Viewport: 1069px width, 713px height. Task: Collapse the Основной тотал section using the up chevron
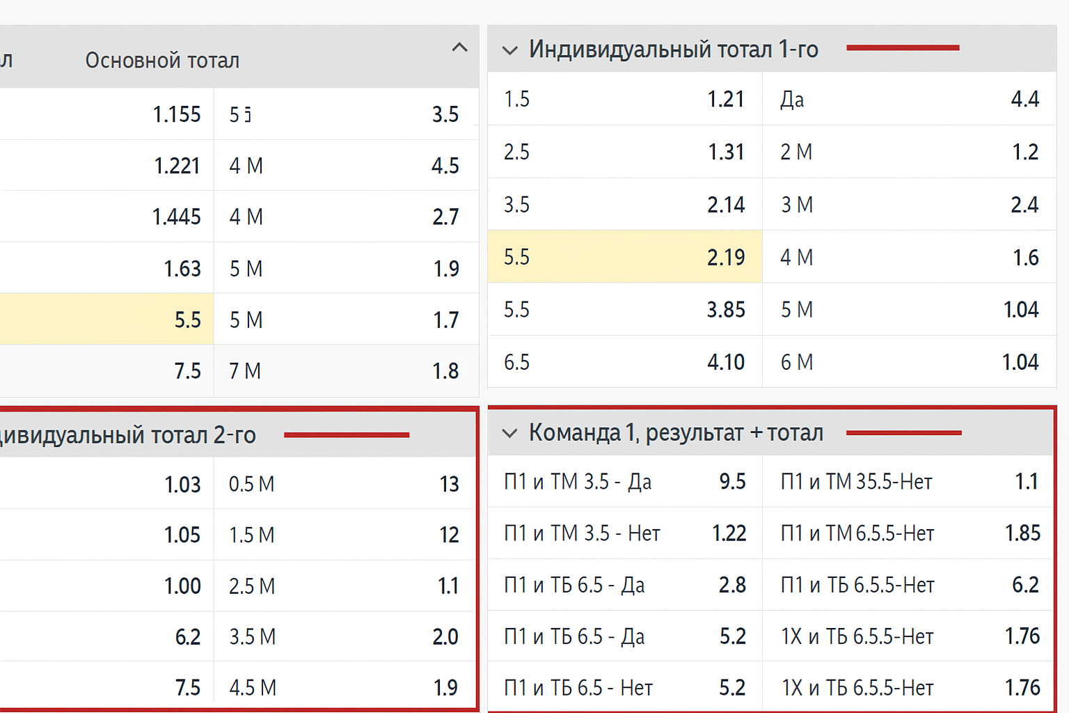click(x=459, y=48)
